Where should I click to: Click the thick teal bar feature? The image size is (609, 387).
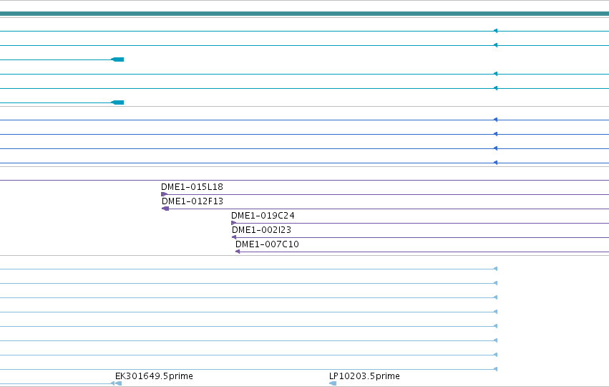point(305,14)
